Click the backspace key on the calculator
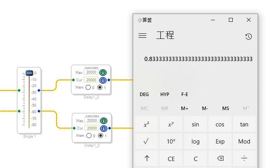Viewport: 274px width, 168px height. 220,158
